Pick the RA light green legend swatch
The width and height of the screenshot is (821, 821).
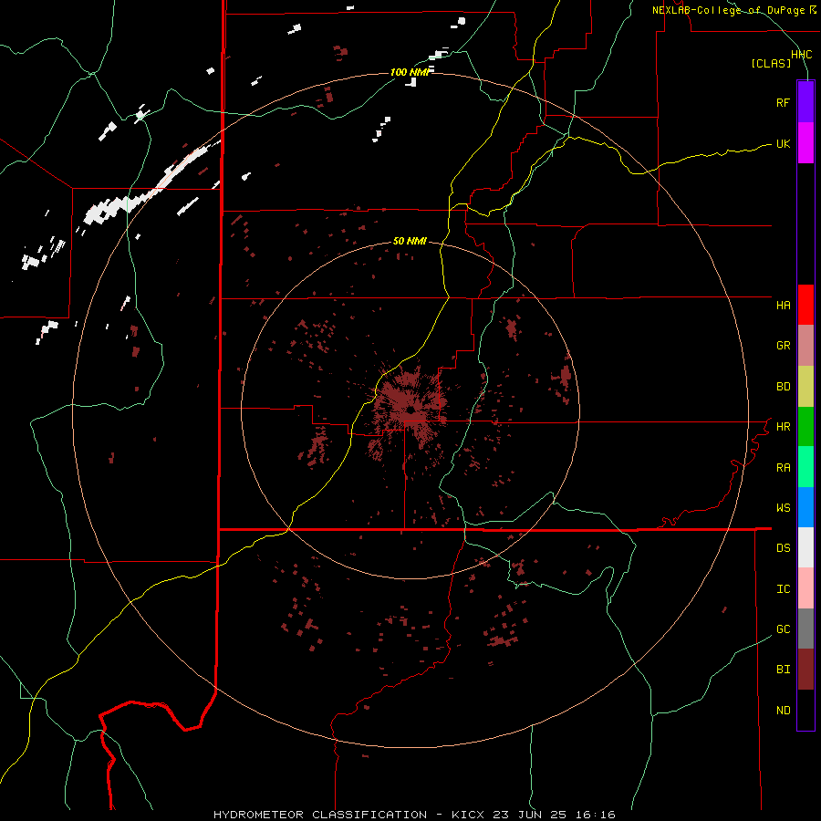pos(805,467)
